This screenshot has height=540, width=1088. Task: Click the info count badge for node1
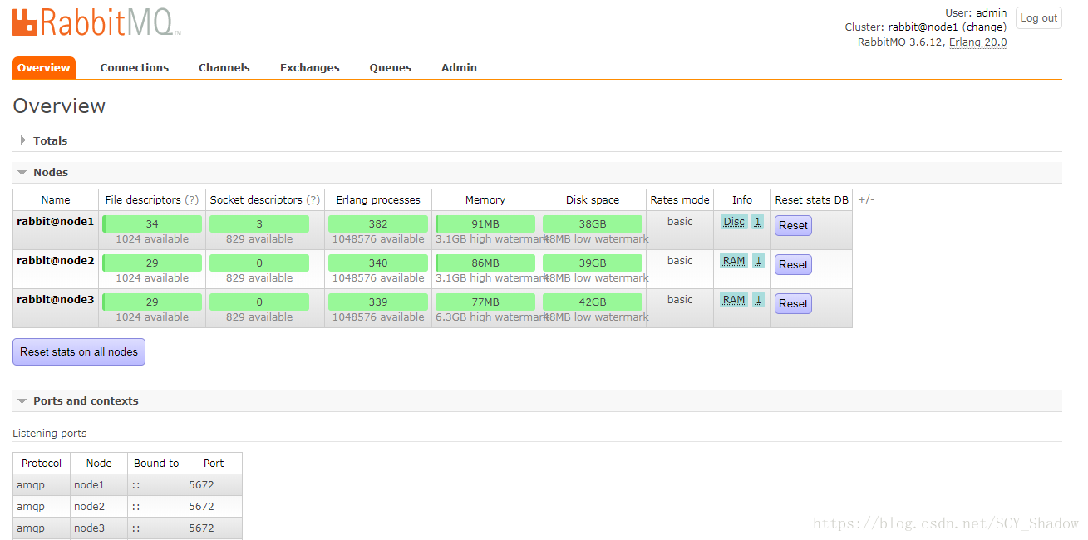tap(758, 222)
